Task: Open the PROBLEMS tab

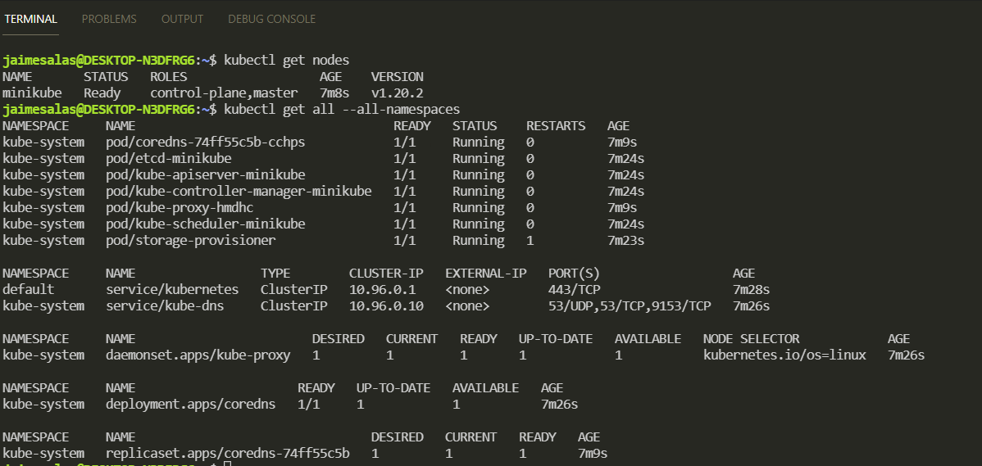Action: [x=109, y=19]
